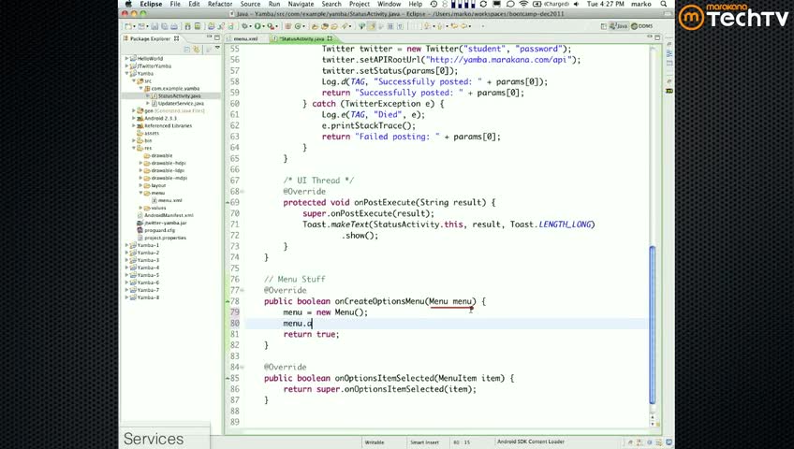Expand the HelloWorld project
This screenshot has height=449, width=794.
(126, 59)
